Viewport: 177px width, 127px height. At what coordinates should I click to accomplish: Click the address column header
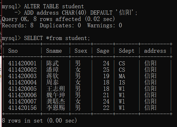(x=155, y=51)
